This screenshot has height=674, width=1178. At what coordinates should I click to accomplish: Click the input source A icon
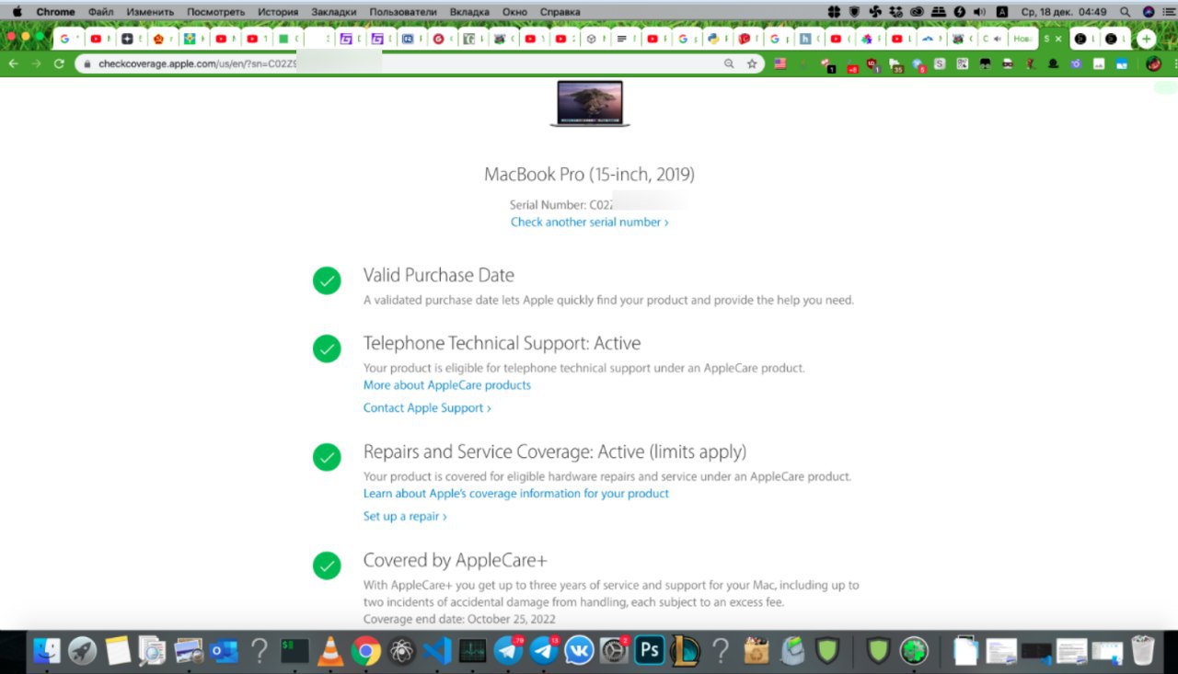tap(1002, 12)
